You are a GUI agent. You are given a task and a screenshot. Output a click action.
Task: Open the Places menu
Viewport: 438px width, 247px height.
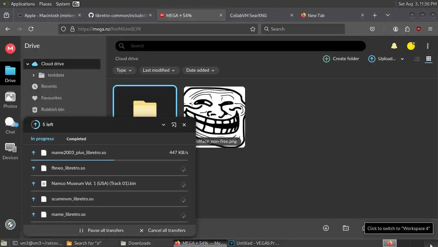(45, 4)
